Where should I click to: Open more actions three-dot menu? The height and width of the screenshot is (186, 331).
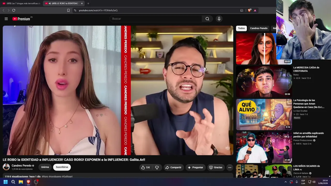click(x=230, y=167)
